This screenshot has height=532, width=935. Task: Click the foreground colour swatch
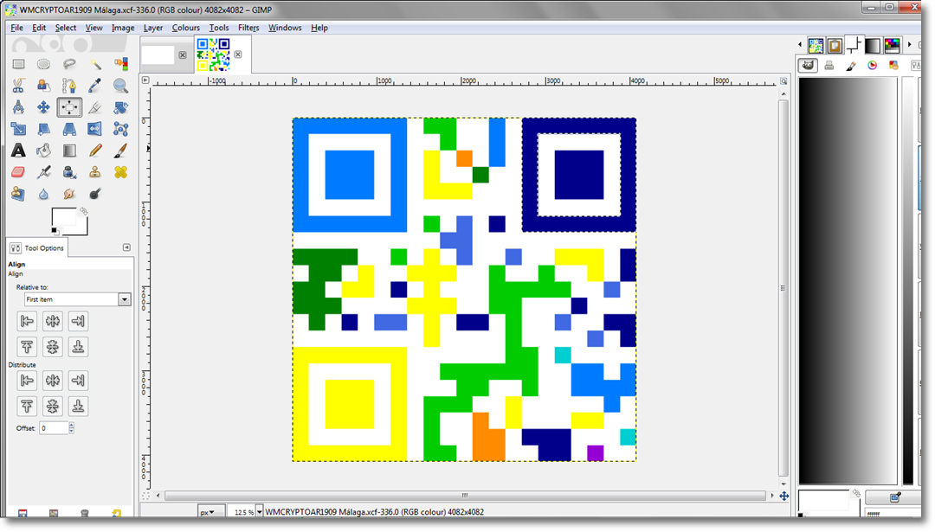click(64, 217)
